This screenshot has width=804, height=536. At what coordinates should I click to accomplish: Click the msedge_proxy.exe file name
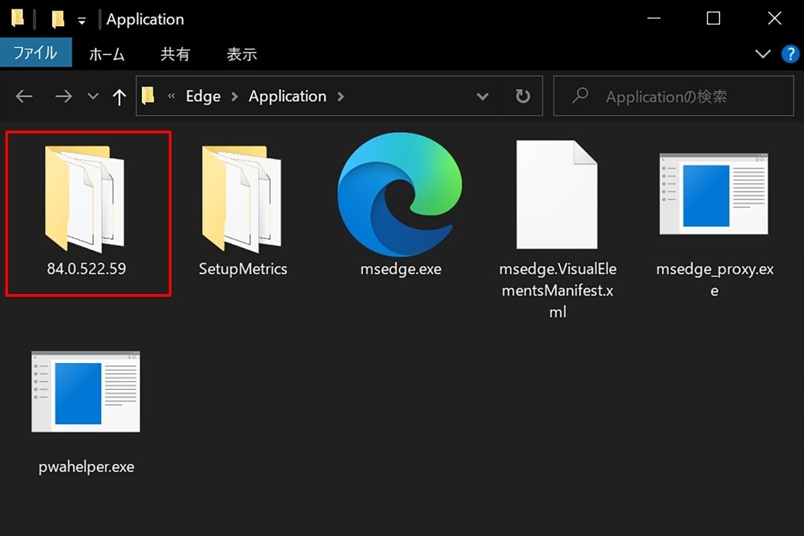(715, 280)
